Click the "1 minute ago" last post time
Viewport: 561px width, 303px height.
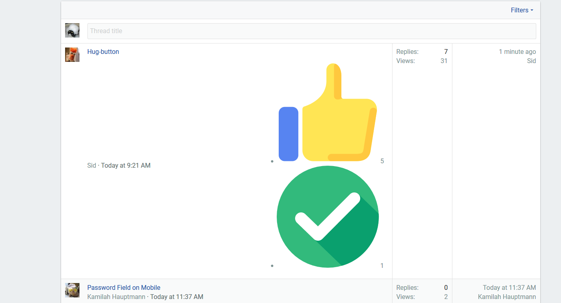click(x=517, y=51)
